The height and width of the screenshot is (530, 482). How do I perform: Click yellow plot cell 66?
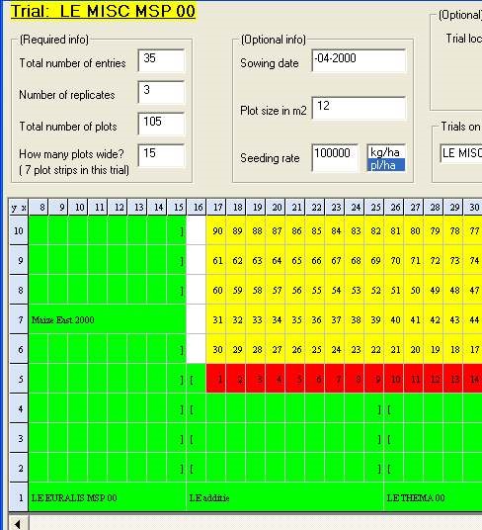coord(315,260)
